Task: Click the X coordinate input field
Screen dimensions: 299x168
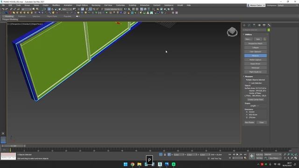Action: click(178, 154)
